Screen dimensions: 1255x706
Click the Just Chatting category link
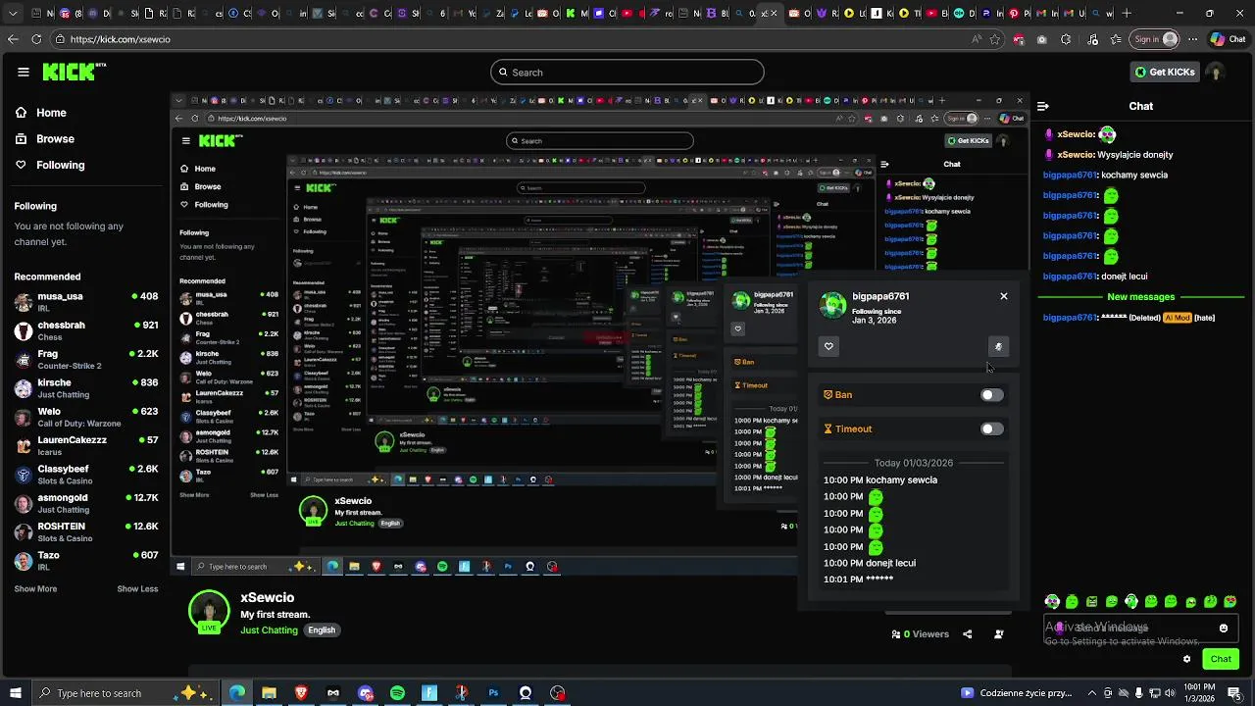[x=269, y=630]
